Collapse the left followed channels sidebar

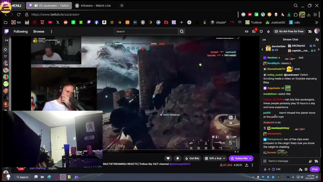pyautogui.click(x=7, y=40)
